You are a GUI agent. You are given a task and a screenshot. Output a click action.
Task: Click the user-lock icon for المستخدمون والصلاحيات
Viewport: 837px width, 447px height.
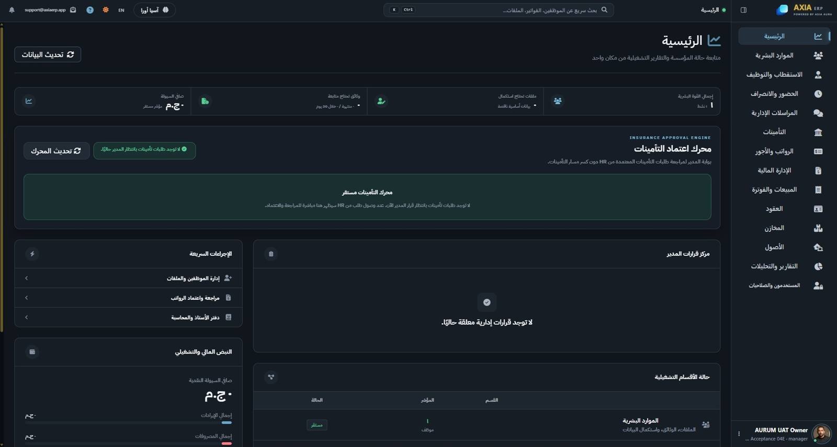pos(818,286)
